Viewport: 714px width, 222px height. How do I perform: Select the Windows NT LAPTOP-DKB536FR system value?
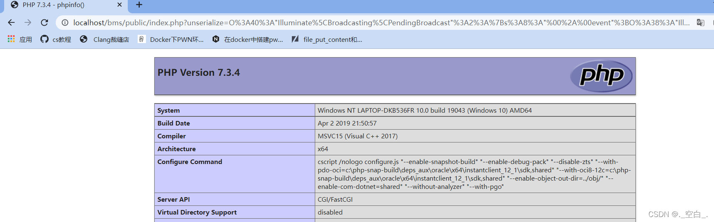click(x=425, y=110)
